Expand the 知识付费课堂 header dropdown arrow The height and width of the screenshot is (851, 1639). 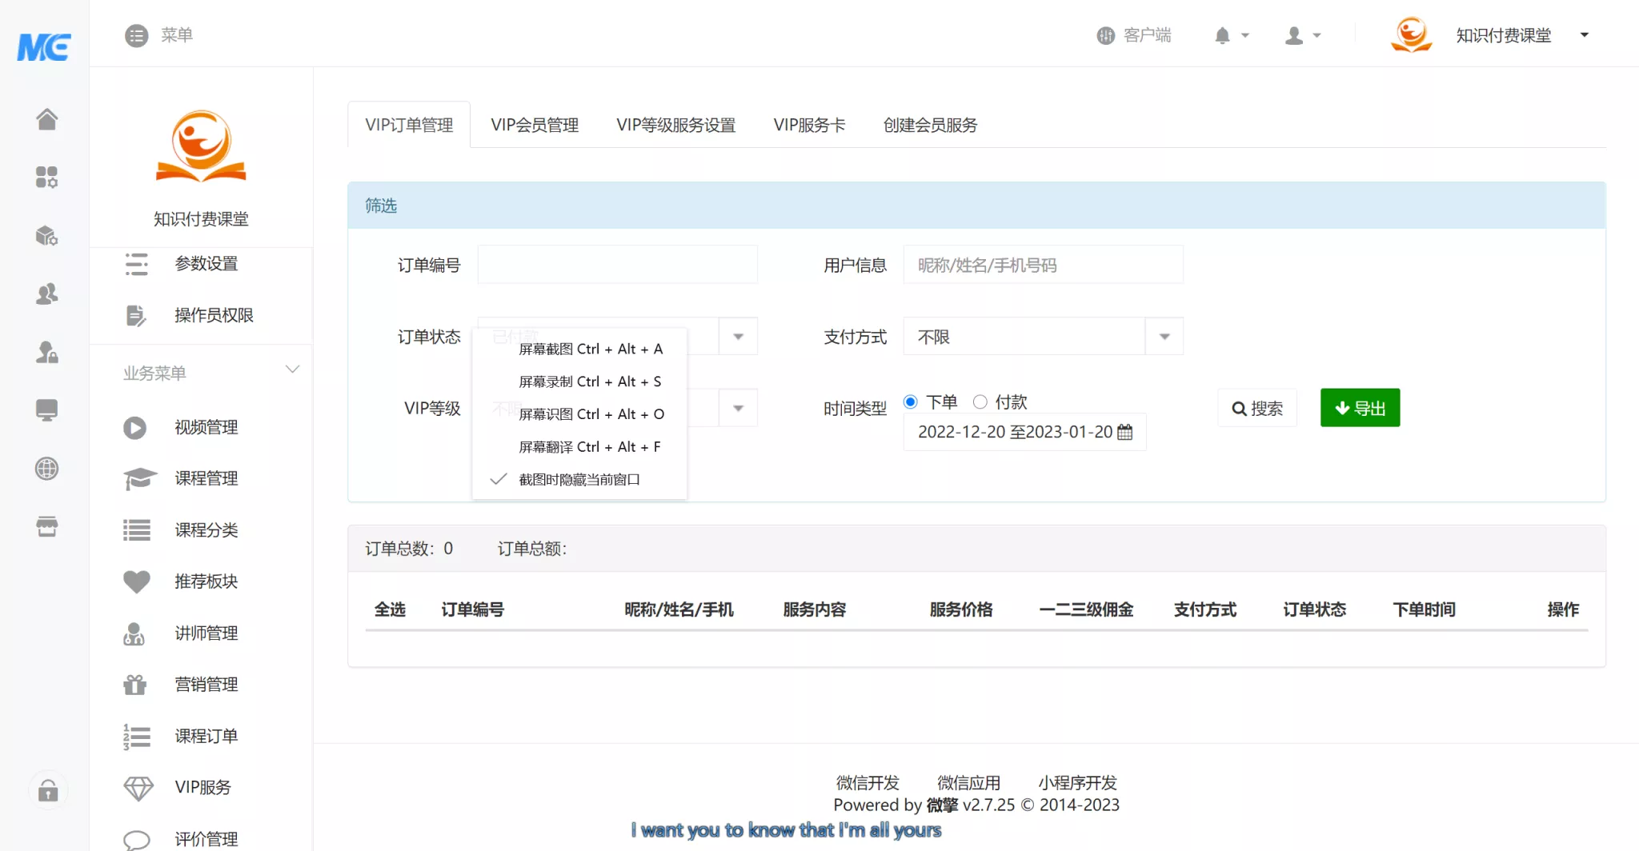click(x=1584, y=35)
